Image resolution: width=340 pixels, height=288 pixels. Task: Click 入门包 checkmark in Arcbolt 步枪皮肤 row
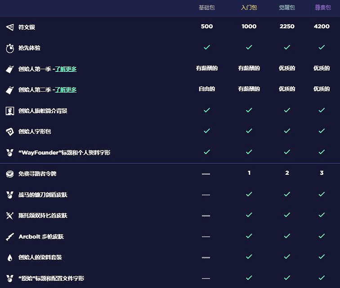[x=249, y=236]
